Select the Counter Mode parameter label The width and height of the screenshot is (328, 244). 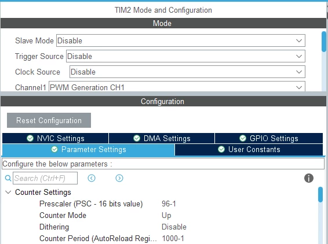point(63,215)
